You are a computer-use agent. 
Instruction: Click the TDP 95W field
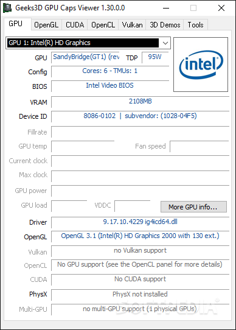[x=155, y=57]
